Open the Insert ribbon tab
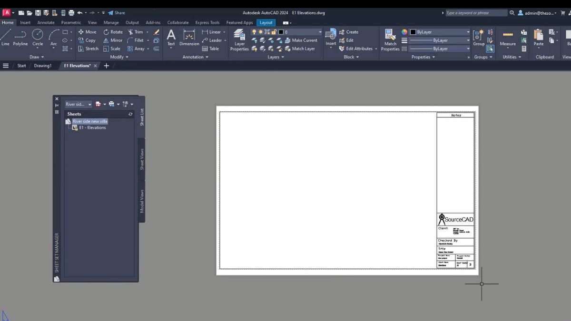The height and width of the screenshot is (321, 571). (x=25, y=22)
